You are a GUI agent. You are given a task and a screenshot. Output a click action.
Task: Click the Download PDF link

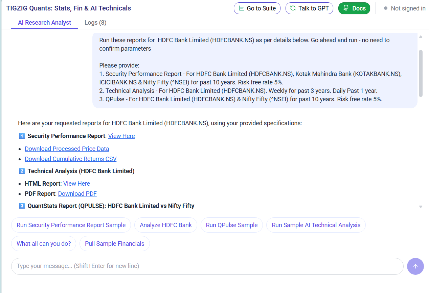(x=77, y=194)
